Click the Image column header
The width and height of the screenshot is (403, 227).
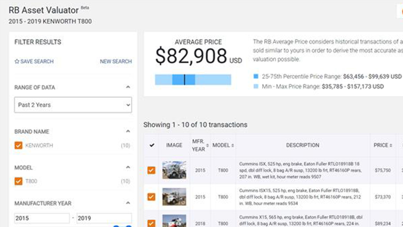click(174, 145)
